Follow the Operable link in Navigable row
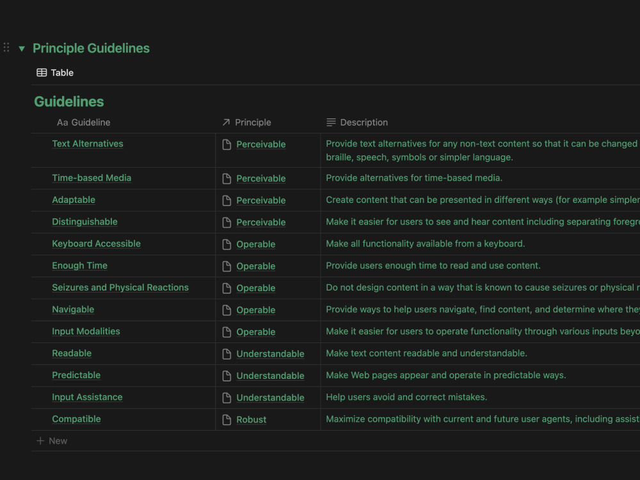640x480 pixels. 256,310
